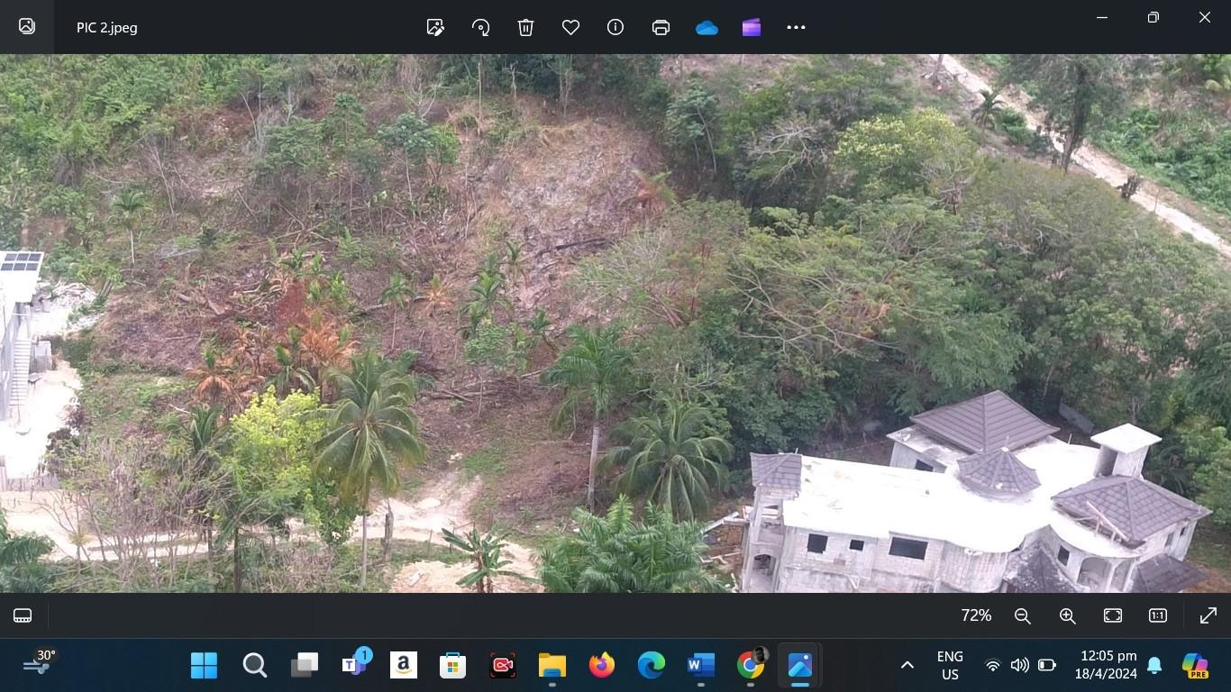Open the See more menu
The image size is (1231, 692).
pyautogui.click(x=796, y=27)
